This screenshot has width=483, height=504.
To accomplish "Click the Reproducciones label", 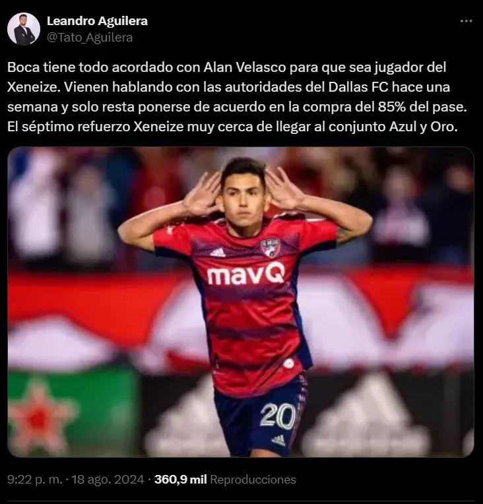I will 253,479.
